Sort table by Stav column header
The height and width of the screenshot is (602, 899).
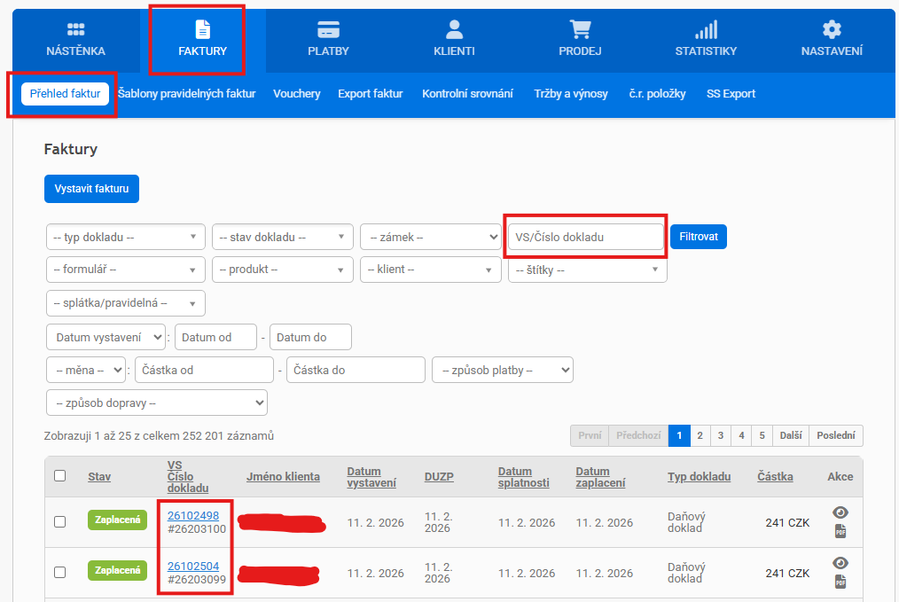click(x=99, y=476)
